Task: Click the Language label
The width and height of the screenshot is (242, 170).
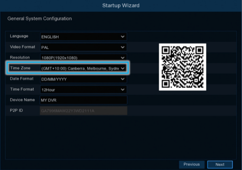Action: (19, 36)
